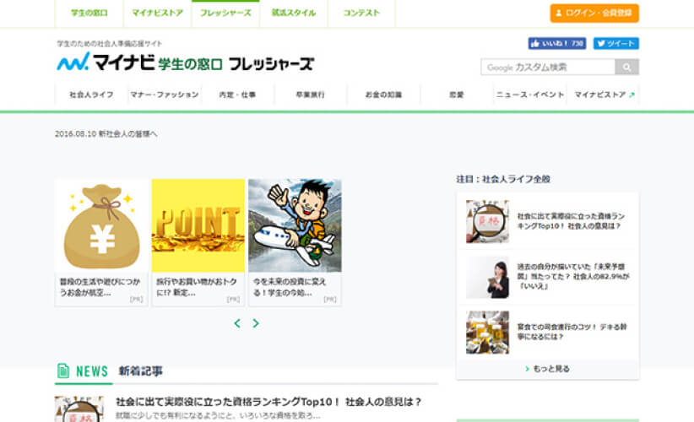Open the sidebar 未来予想図 article link
This screenshot has width=694, height=422.
coord(573,277)
